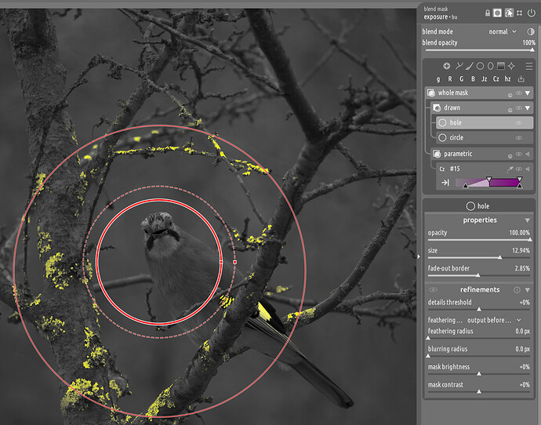
Task: Toggle the blend order half-circle icon
Action: (531, 31)
